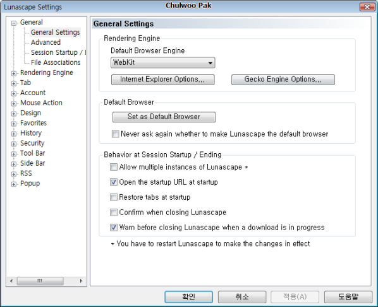This screenshot has width=378, height=307.
Task: Open Internet Explorer Options
Action: click(162, 79)
